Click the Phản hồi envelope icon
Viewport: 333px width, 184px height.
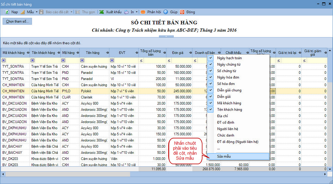[x=143, y=12]
